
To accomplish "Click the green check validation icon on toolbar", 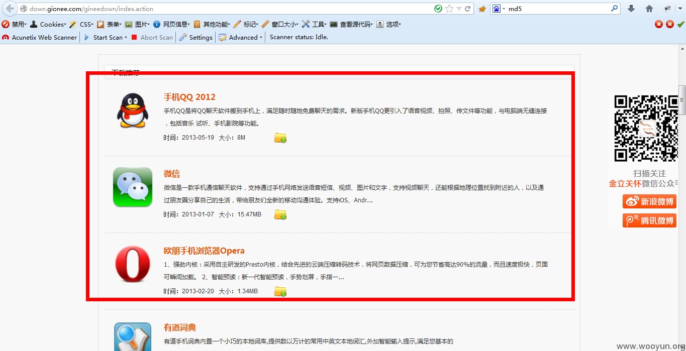I will click(x=680, y=24).
